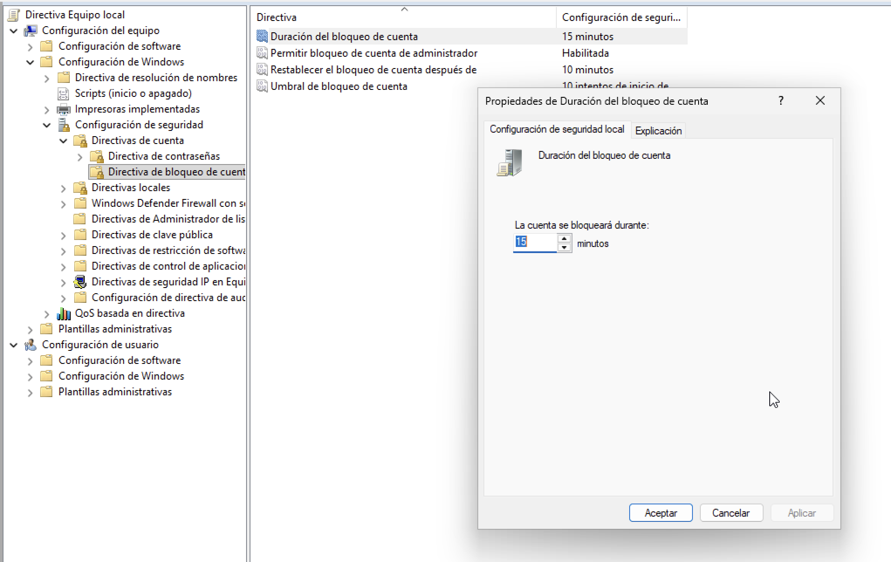Screen dimensions: 891x562
Task: Open the dialog help question mark
Action: click(781, 101)
